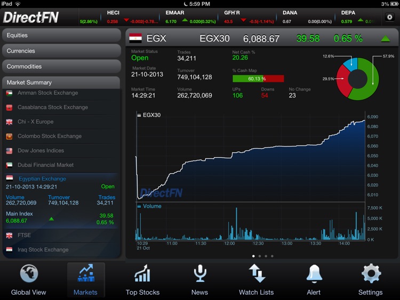Tap the EGX30 index header title
The width and height of the screenshot is (400, 300).
point(214,38)
